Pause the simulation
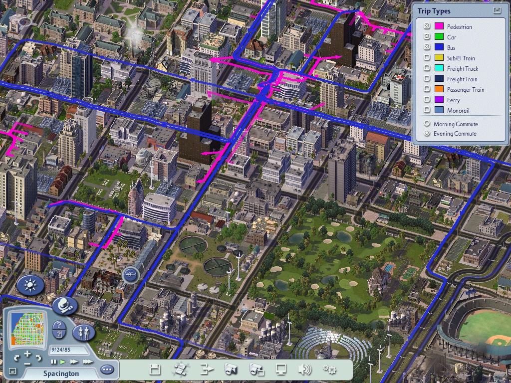 coord(53,362)
